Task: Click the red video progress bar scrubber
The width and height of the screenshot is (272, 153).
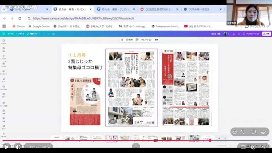Action: pos(210,140)
